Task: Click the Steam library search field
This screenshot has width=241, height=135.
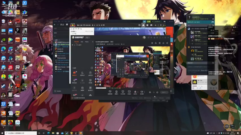Action: (61, 36)
